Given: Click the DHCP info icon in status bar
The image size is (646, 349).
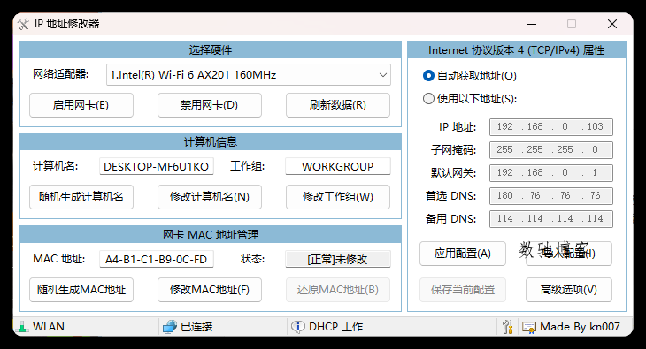Looking at the screenshot, I should [297, 327].
